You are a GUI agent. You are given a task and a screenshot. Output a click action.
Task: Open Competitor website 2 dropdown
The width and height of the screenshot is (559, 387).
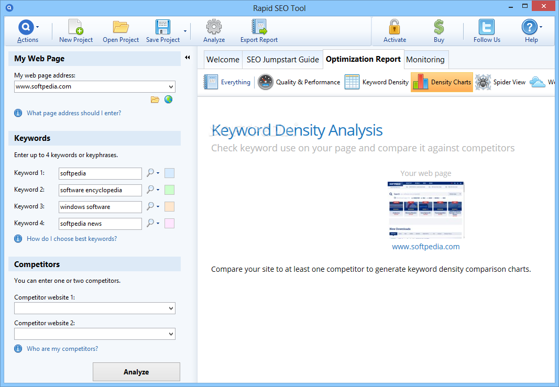[x=171, y=334]
